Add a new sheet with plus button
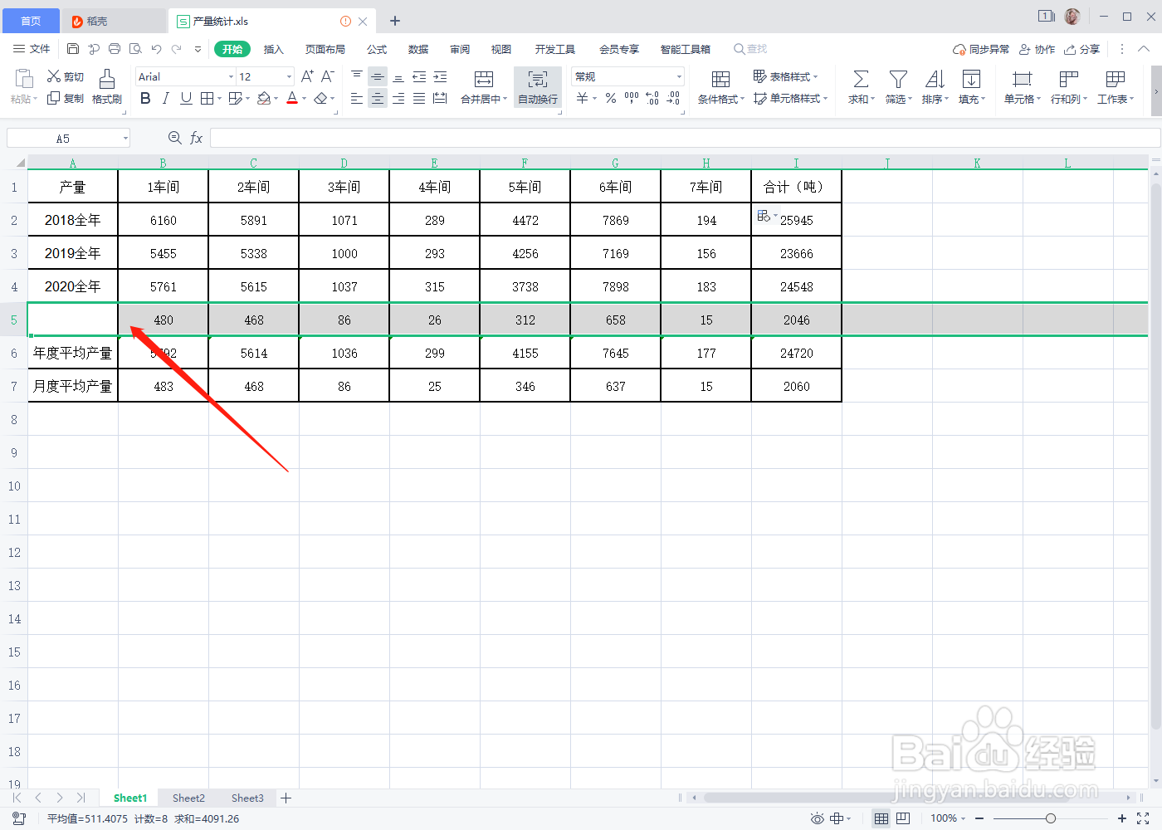This screenshot has width=1162, height=830. pos(286,798)
